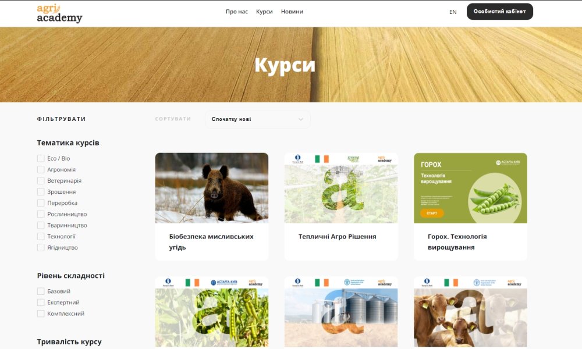Click the Рівень складності filter heading
Image resolution: width=582 pixels, height=349 pixels.
click(70, 276)
